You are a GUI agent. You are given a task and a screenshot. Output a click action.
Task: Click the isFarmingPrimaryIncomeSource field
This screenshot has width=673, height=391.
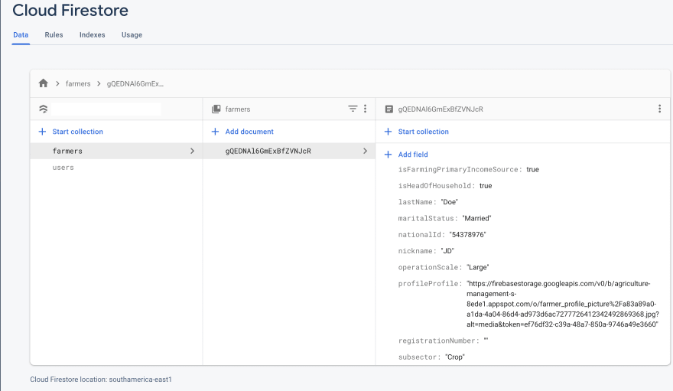click(469, 170)
